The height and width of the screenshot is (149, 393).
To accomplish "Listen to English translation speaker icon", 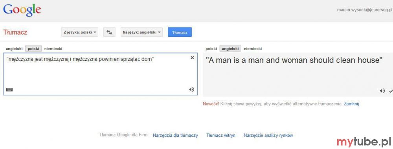I will 382,91.
